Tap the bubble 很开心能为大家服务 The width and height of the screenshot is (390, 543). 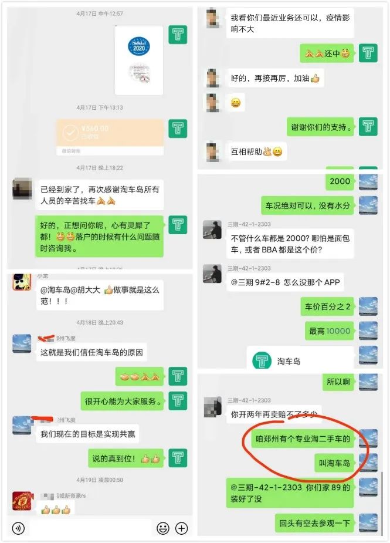122,401
